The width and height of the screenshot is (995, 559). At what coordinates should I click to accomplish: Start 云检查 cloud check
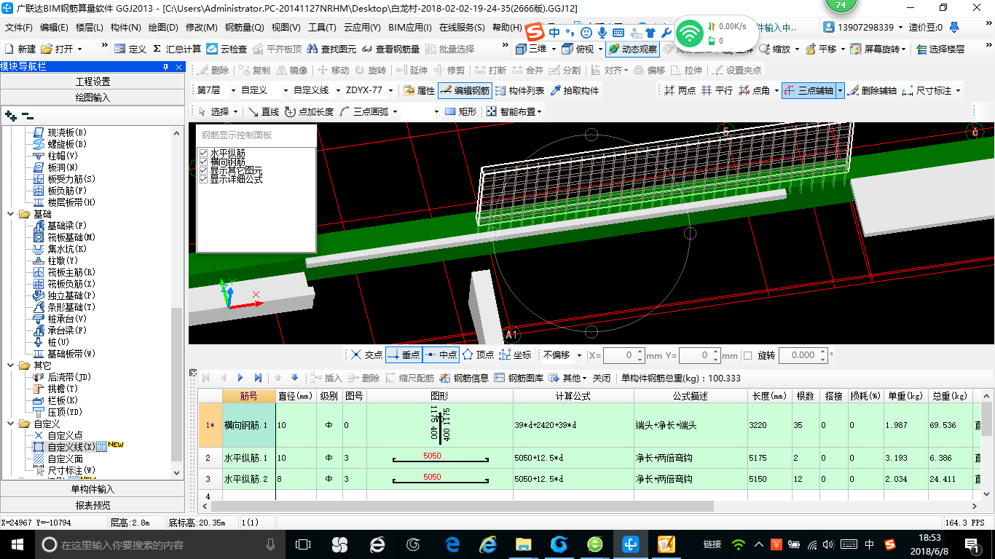pyautogui.click(x=227, y=49)
